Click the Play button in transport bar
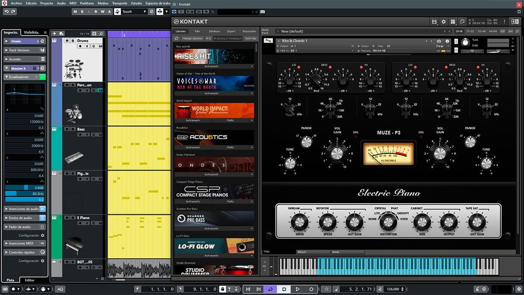524x295 pixels. pyautogui.click(x=297, y=289)
